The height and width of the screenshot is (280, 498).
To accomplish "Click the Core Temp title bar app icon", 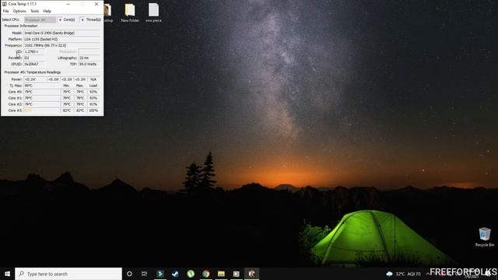I will (5, 4).
